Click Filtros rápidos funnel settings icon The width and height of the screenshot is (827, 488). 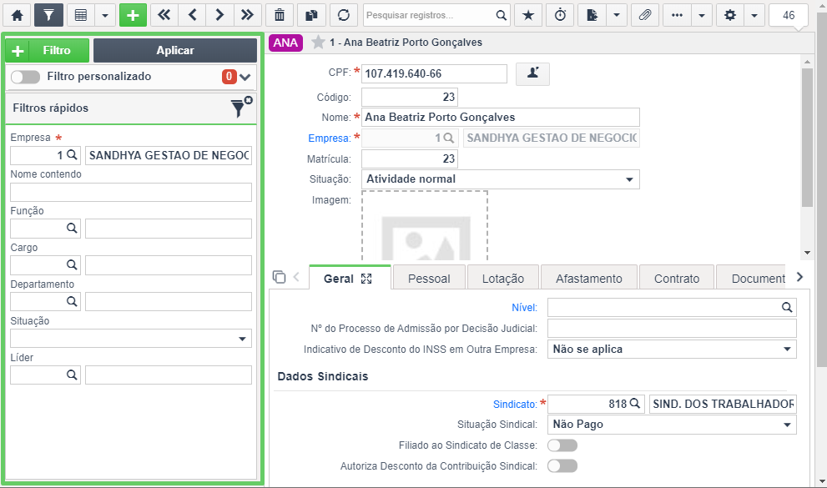pyautogui.click(x=240, y=108)
